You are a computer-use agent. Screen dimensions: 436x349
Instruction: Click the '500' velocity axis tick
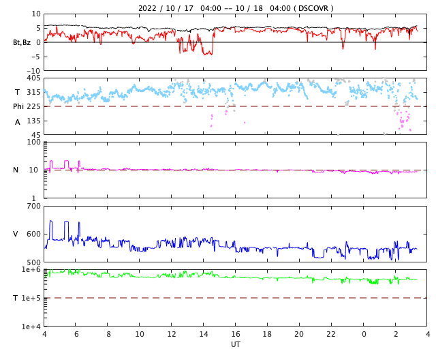pyautogui.click(x=33, y=262)
